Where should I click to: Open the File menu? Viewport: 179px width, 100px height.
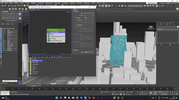tap(2, 3)
